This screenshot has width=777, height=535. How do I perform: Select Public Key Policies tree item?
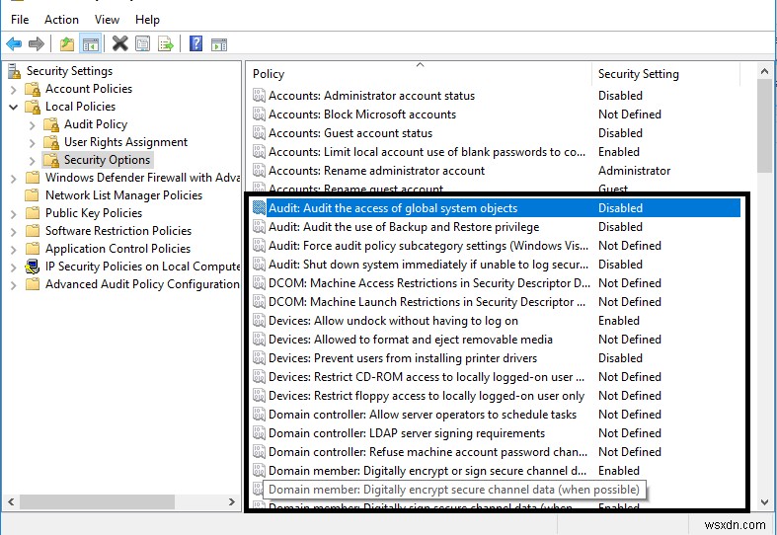coord(94,213)
